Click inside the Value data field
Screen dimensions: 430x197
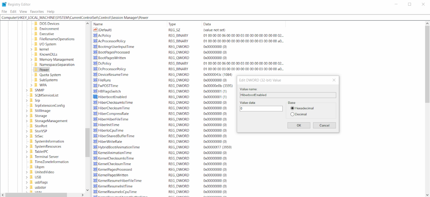pos(260,108)
